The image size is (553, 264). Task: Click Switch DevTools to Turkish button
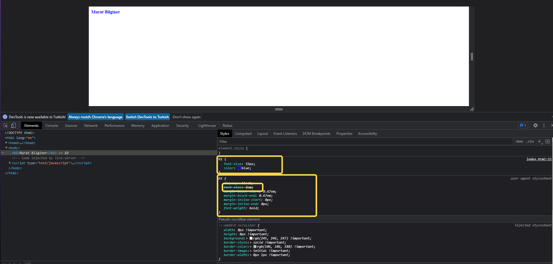(147, 117)
